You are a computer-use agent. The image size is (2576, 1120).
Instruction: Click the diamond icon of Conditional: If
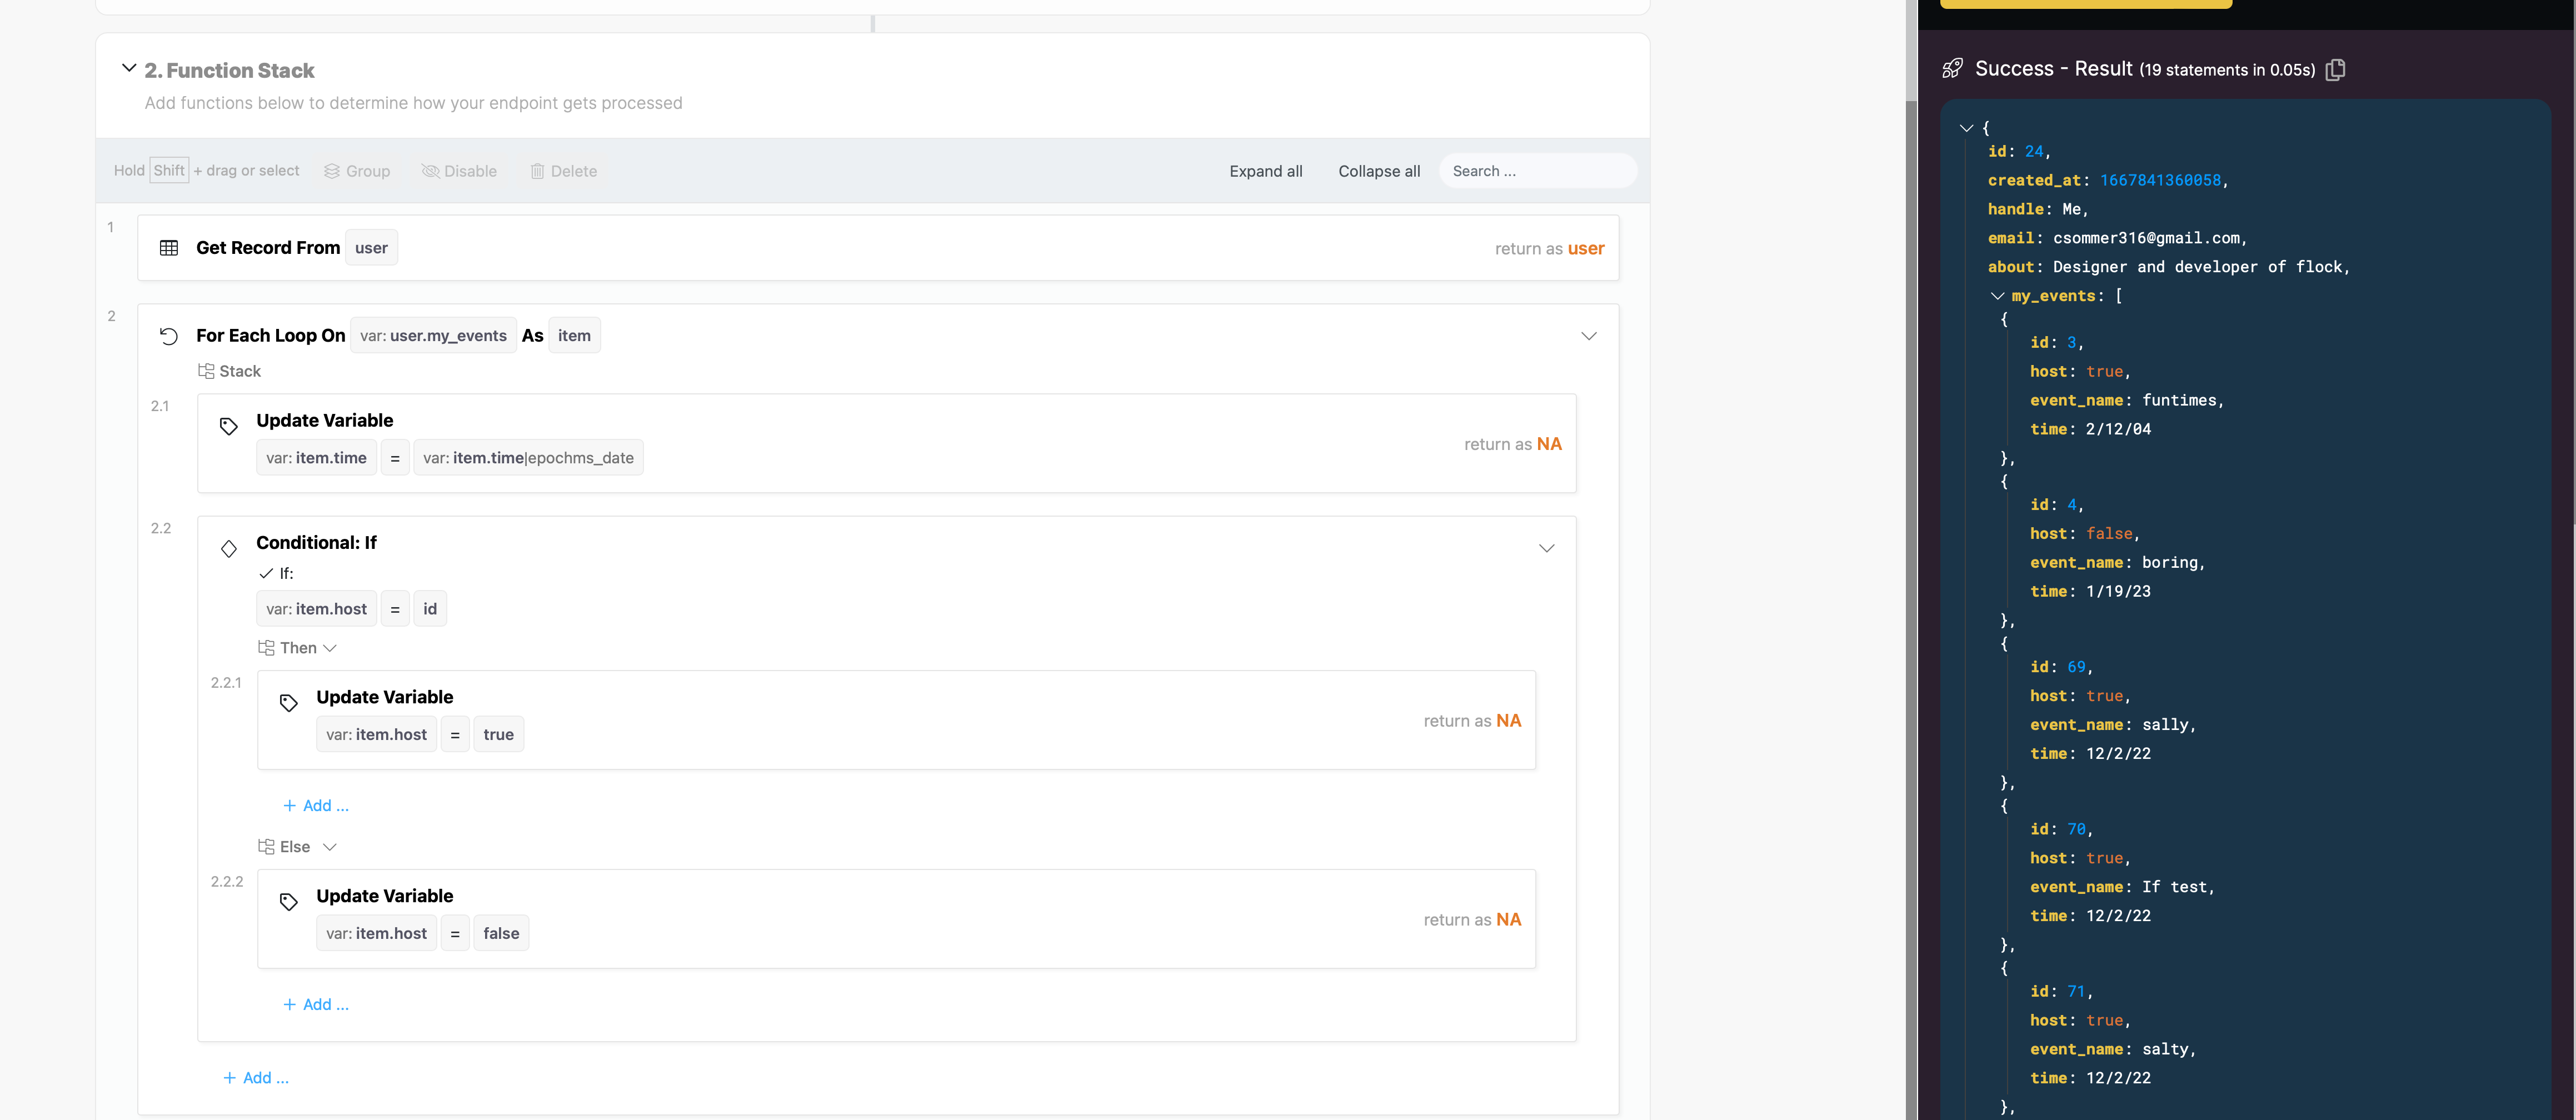pos(229,548)
